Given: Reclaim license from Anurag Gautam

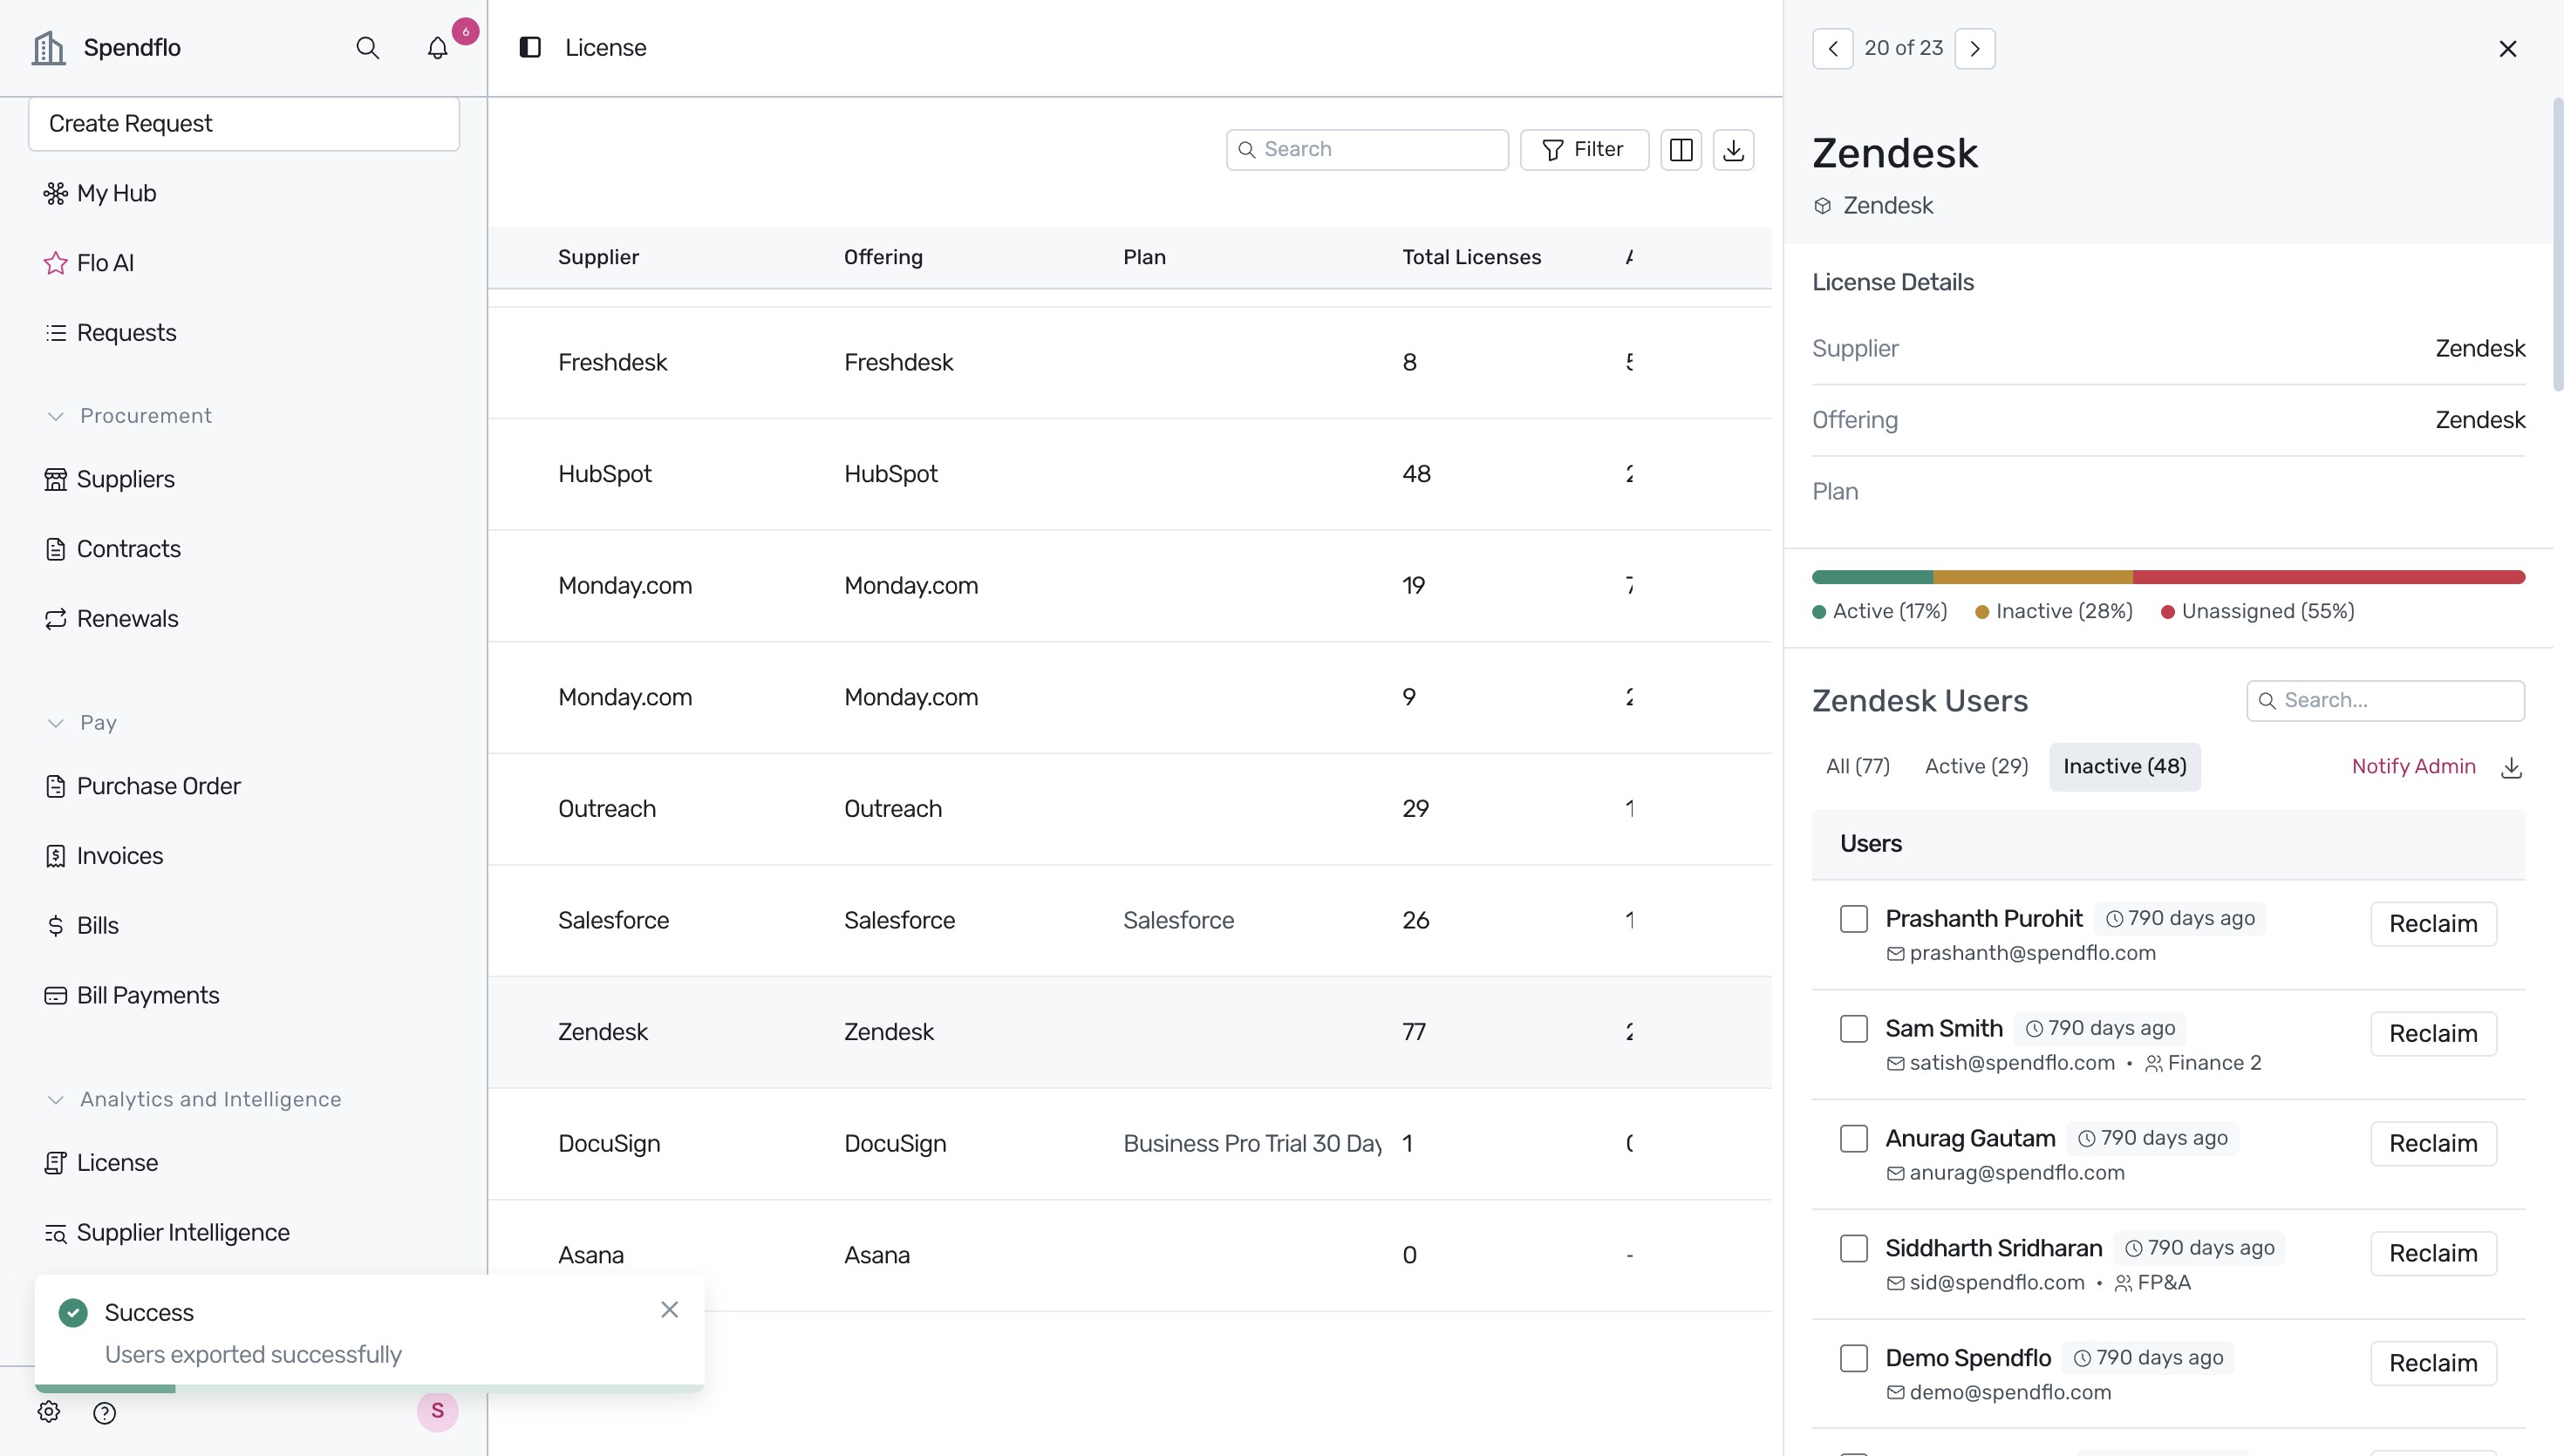Looking at the screenshot, I should point(2432,1144).
